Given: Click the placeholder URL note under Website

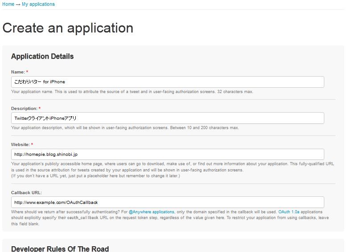Looking at the screenshot, I should [x=95, y=176].
